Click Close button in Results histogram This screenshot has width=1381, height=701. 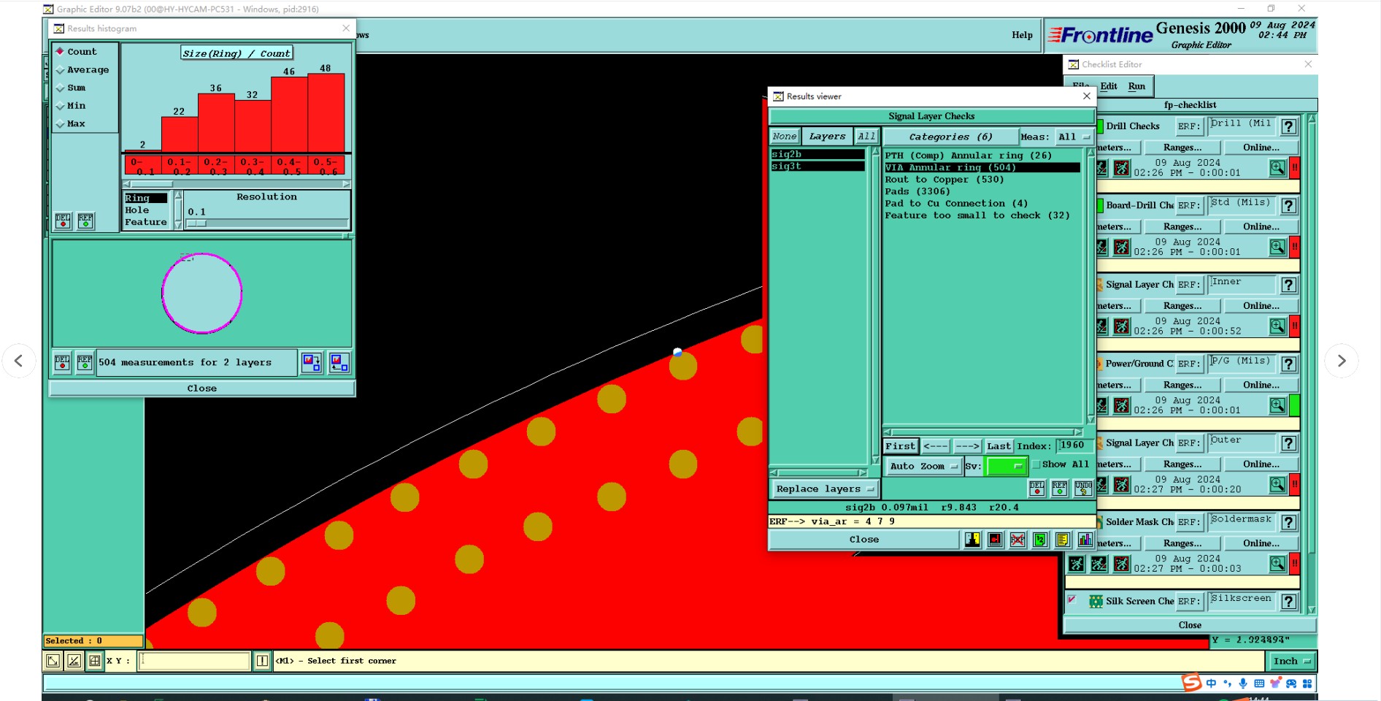pos(201,388)
